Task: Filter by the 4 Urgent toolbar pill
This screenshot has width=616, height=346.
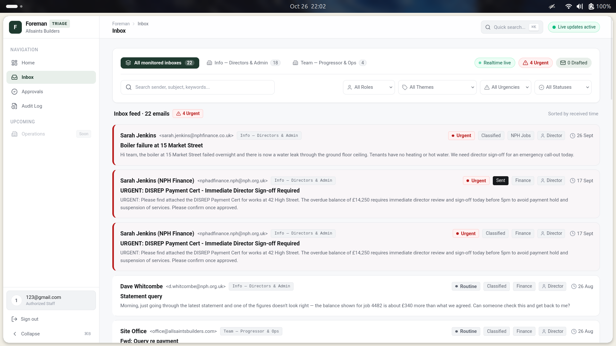Action: [535, 63]
